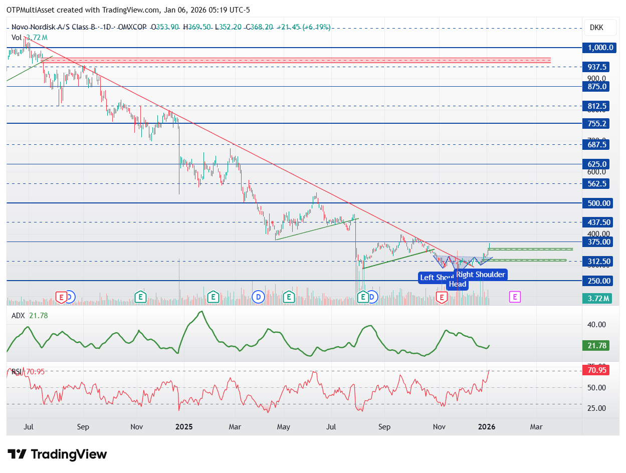Select the ADX indicator legend label
626x473 pixels.
(18, 316)
